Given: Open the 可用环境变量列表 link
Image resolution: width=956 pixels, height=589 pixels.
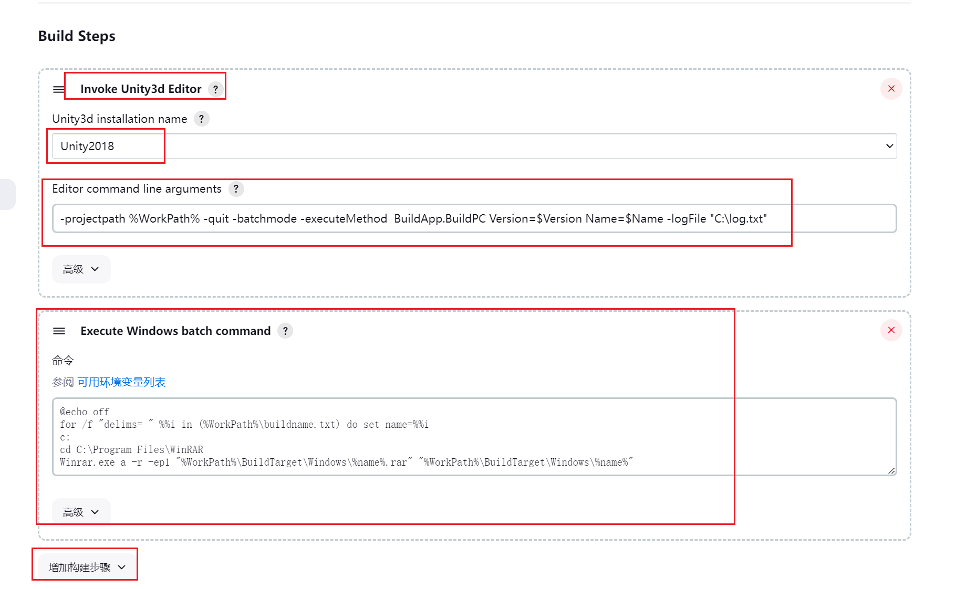Looking at the screenshot, I should tap(121, 382).
